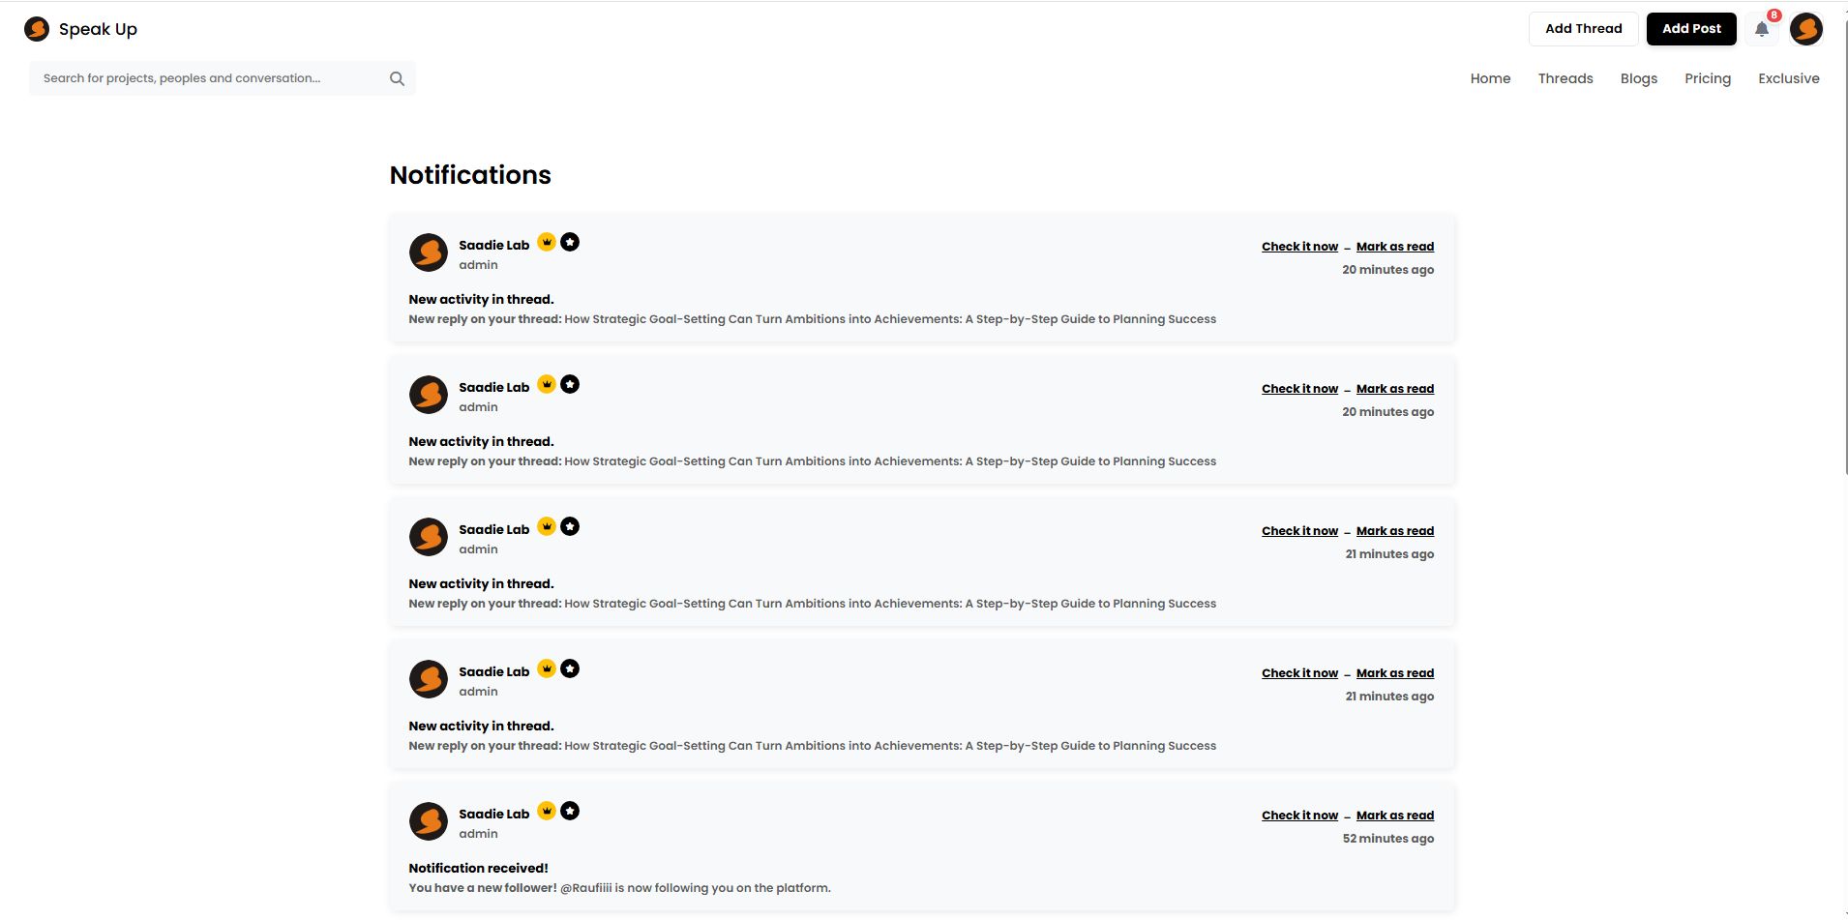The width and height of the screenshot is (1848, 920).
Task: Click Check it now on follower notification
Action: pos(1299,816)
